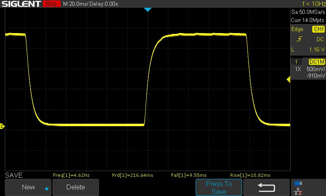The width and height of the screenshot is (326, 196).
Task: Click the -910mV offset value
Action: [315, 76]
